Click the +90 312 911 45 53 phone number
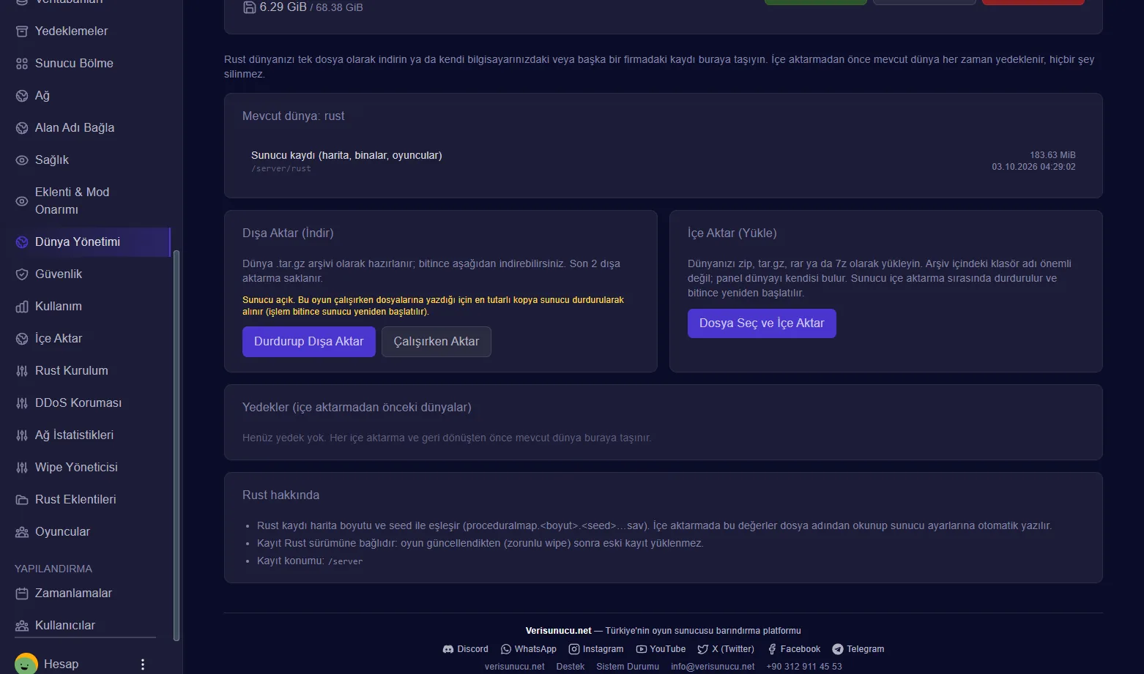Image resolution: width=1144 pixels, height=674 pixels. click(804, 667)
